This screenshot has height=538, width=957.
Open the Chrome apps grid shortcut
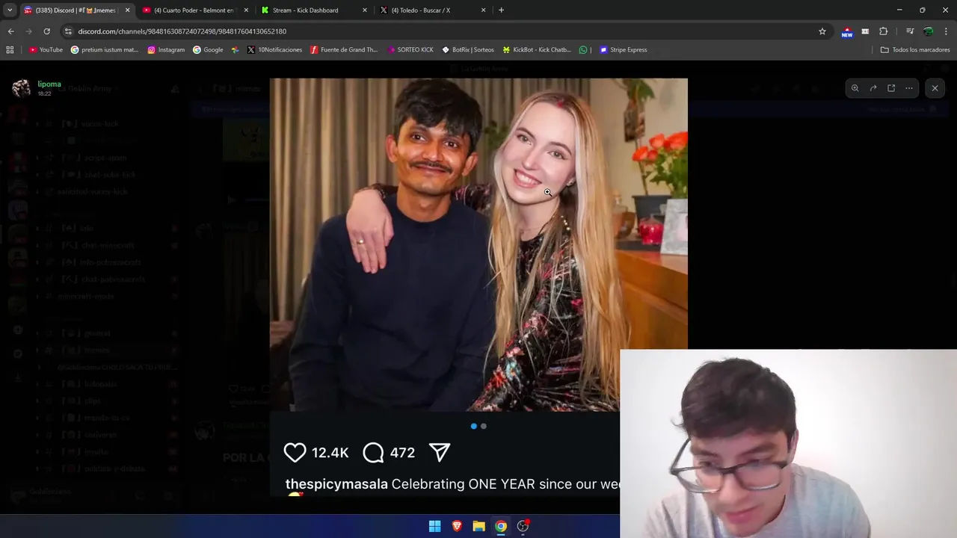click(10, 50)
